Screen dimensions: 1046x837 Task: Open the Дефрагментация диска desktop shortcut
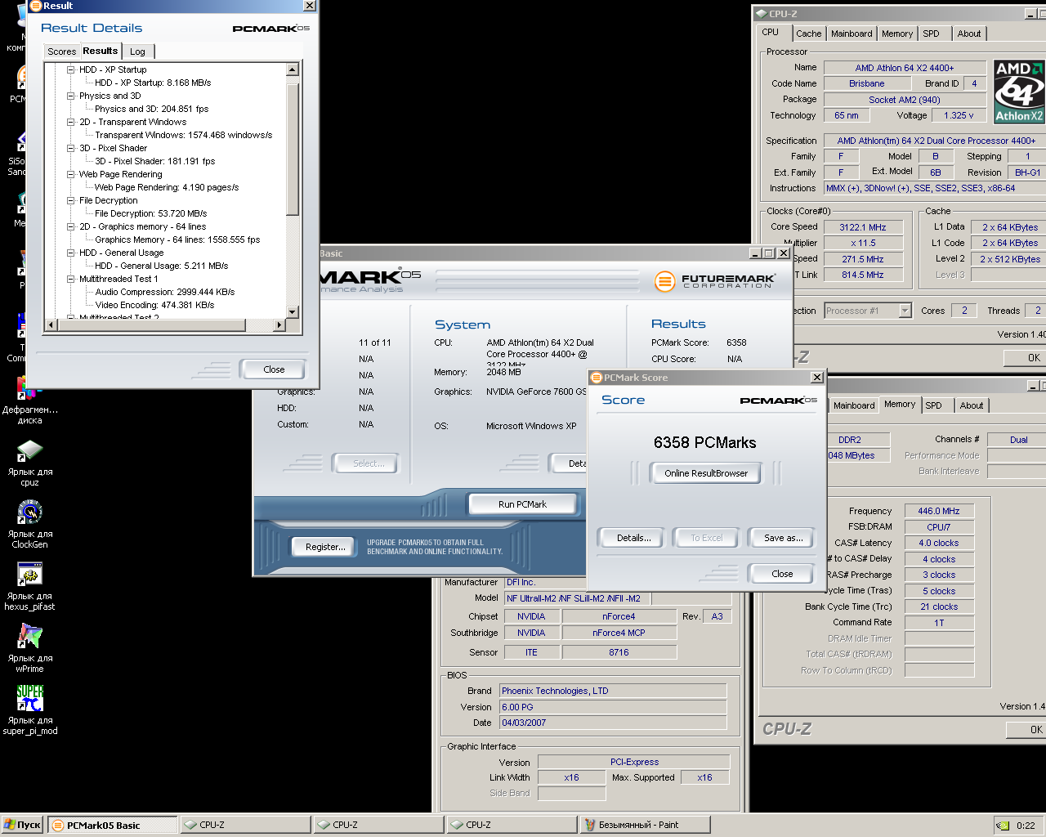tap(29, 400)
